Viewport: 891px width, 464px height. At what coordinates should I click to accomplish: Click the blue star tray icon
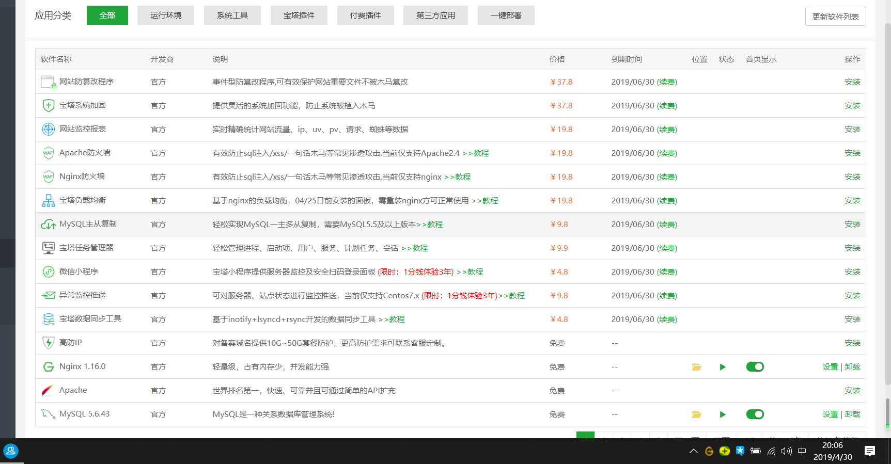click(x=740, y=451)
